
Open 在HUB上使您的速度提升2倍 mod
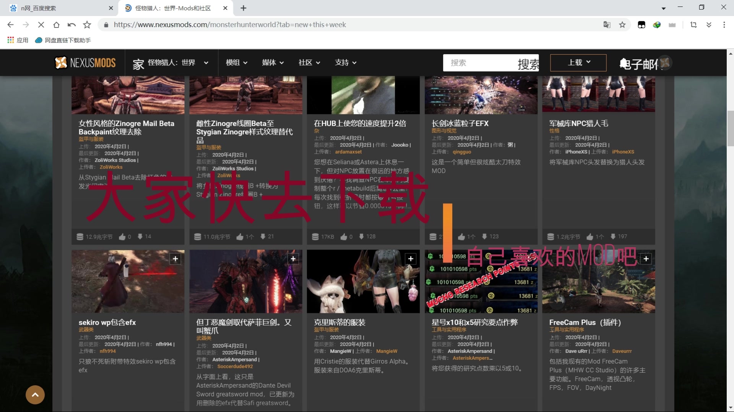360,123
